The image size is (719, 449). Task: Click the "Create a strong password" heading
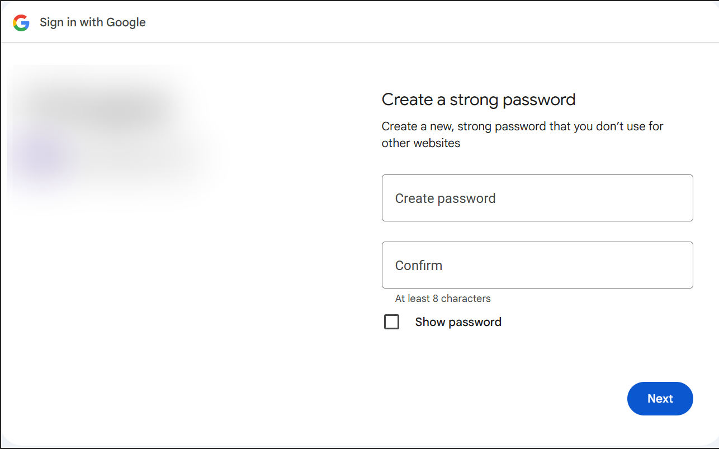[478, 100]
